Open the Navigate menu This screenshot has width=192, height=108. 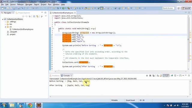click(x=29, y=4)
